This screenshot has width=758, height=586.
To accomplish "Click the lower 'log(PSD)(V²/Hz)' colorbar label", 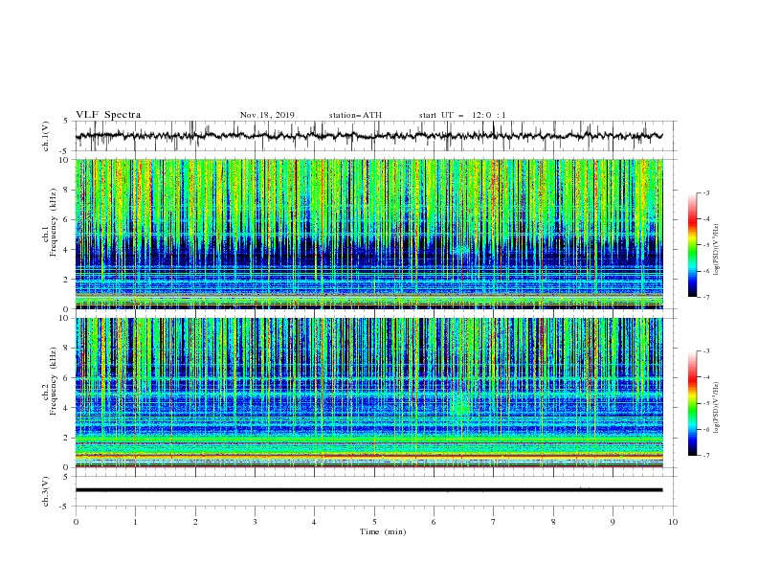I will [716, 407].
